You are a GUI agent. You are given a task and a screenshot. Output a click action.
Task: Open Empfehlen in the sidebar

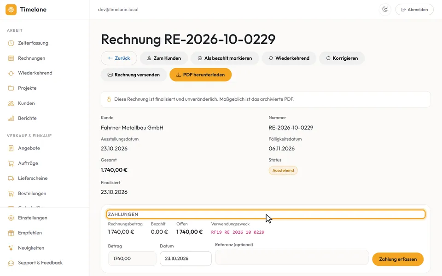pos(30,233)
